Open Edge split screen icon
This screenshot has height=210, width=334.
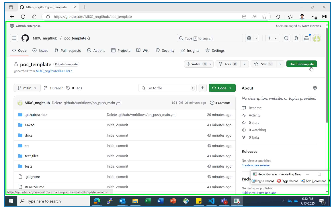pos(244,17)
